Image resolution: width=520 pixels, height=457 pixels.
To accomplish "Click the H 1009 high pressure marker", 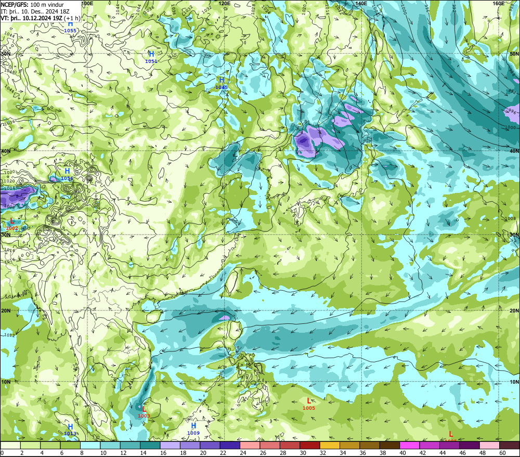I will point(193,429).
